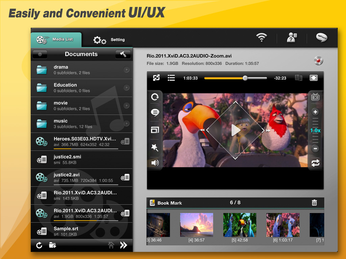
Task: Click the Book Mark header icon
Action: click(152, 203)
